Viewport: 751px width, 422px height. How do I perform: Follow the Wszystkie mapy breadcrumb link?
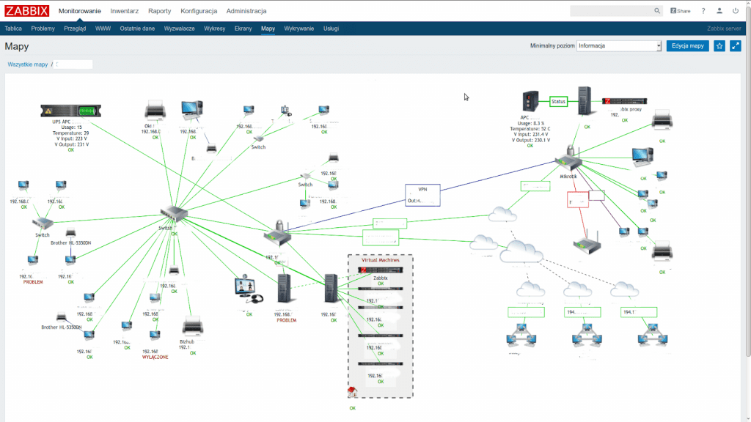point(28,64)
